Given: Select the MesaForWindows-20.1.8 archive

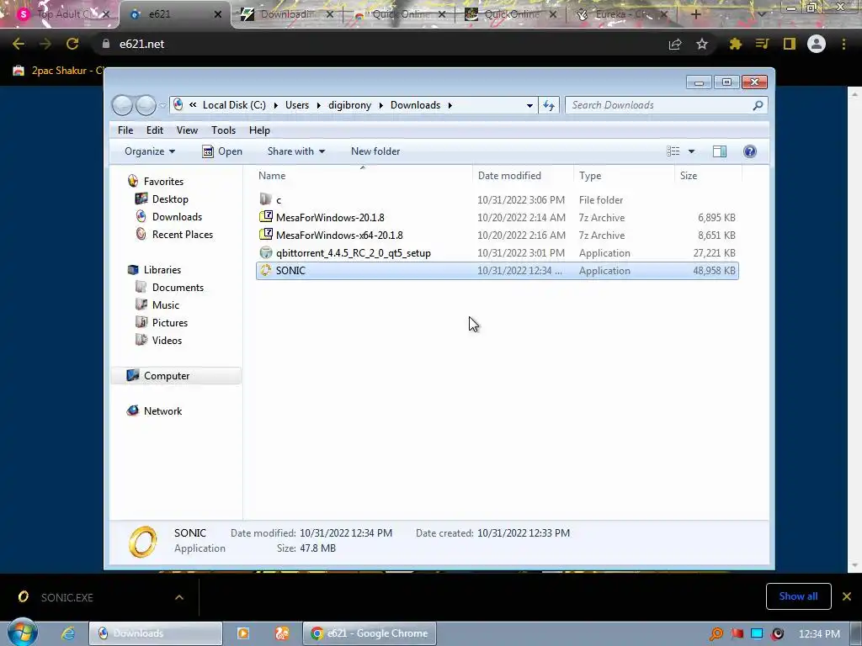Looking at the screenshot, I should (x=497, y=218).
